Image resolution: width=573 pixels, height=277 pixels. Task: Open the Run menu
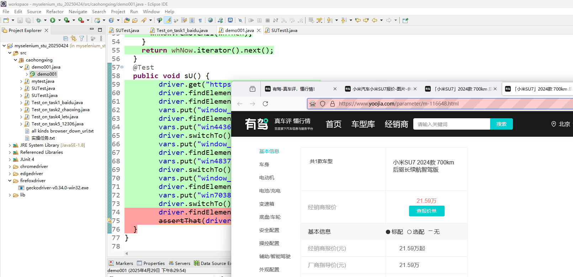tap(134, 12)
